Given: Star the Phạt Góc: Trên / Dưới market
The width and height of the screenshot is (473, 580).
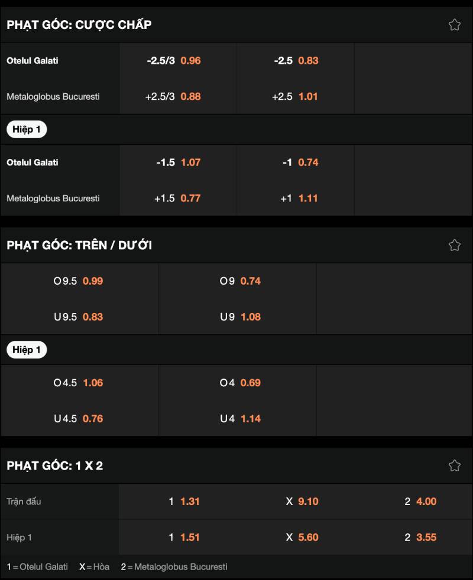Looking at the screenshot, I should [x=454, y=245].
